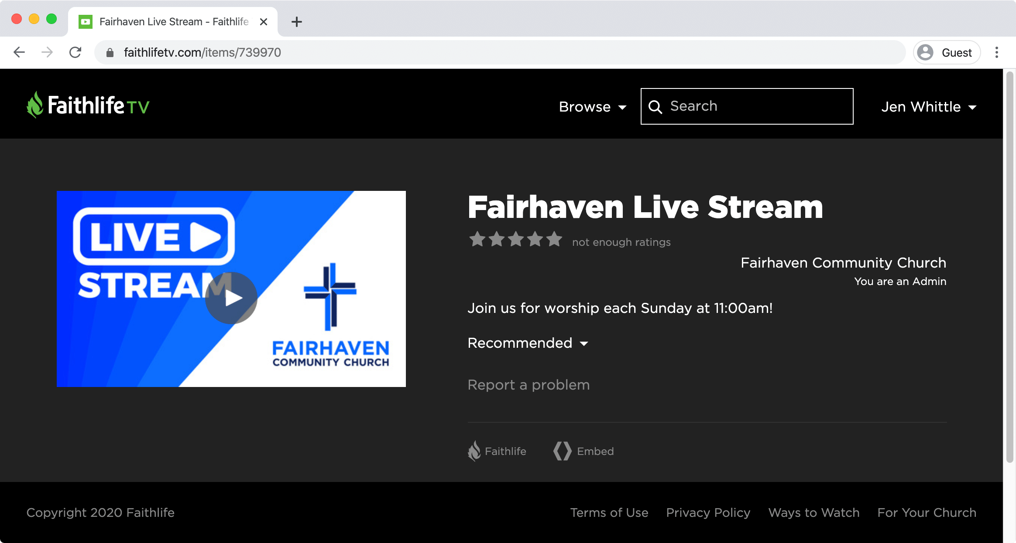
Task: Click the 'You are an Admin' text
Action: tap(900, 282)
